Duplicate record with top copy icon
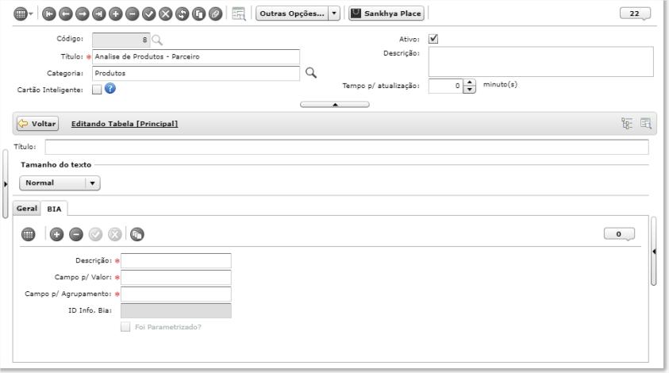The height and width of the screenshot is (373, 669). pos(199,13)
